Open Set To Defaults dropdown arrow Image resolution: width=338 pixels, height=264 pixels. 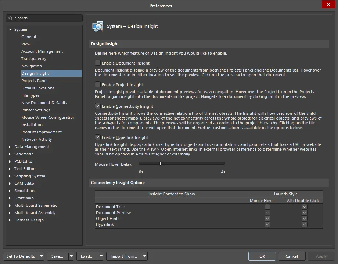(x=42, y=256)
